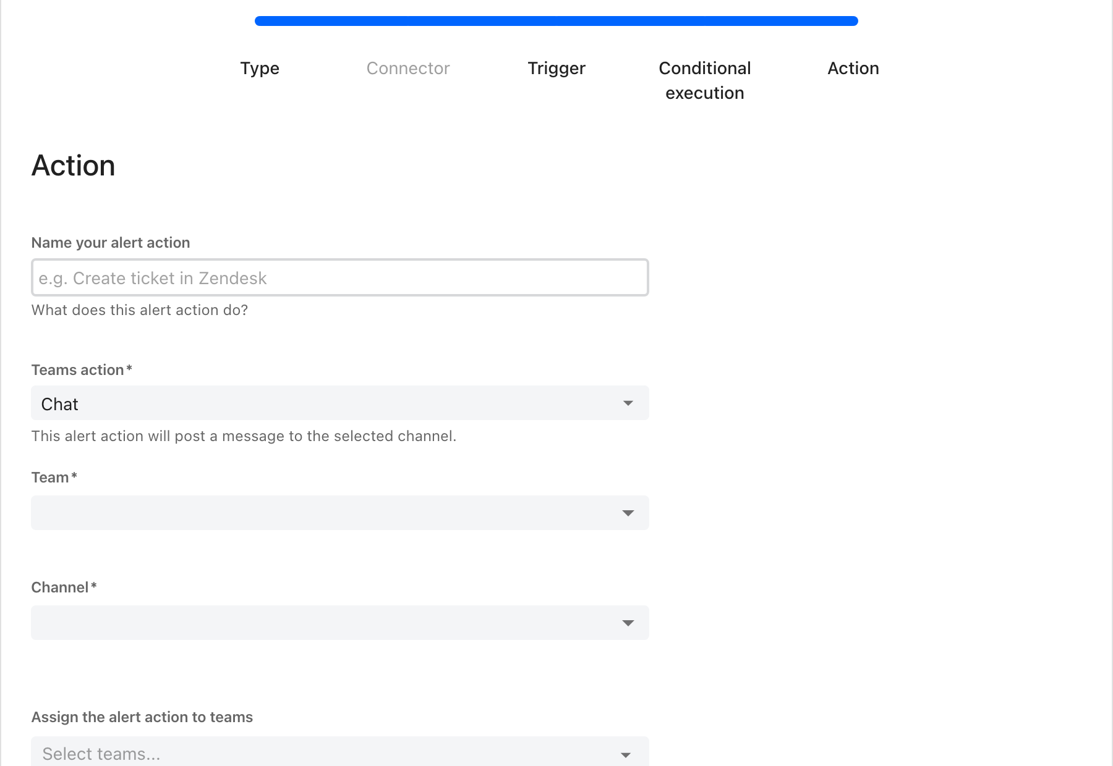Click the 'Action' page heading
Screen dimensions: 1113x766
click(x=74, y=166)
